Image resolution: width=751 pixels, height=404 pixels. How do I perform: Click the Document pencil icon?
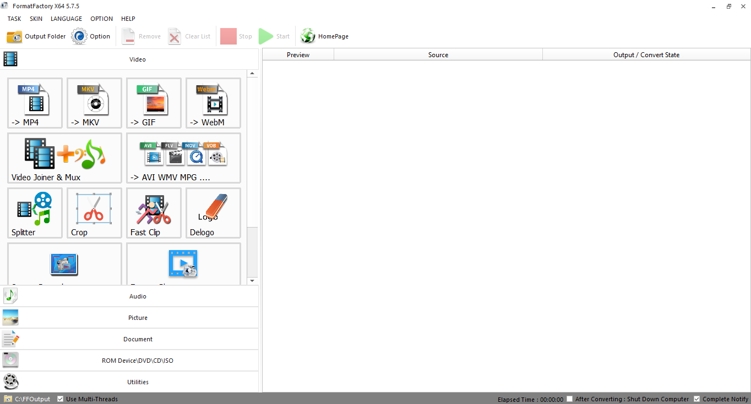[10, 339]
